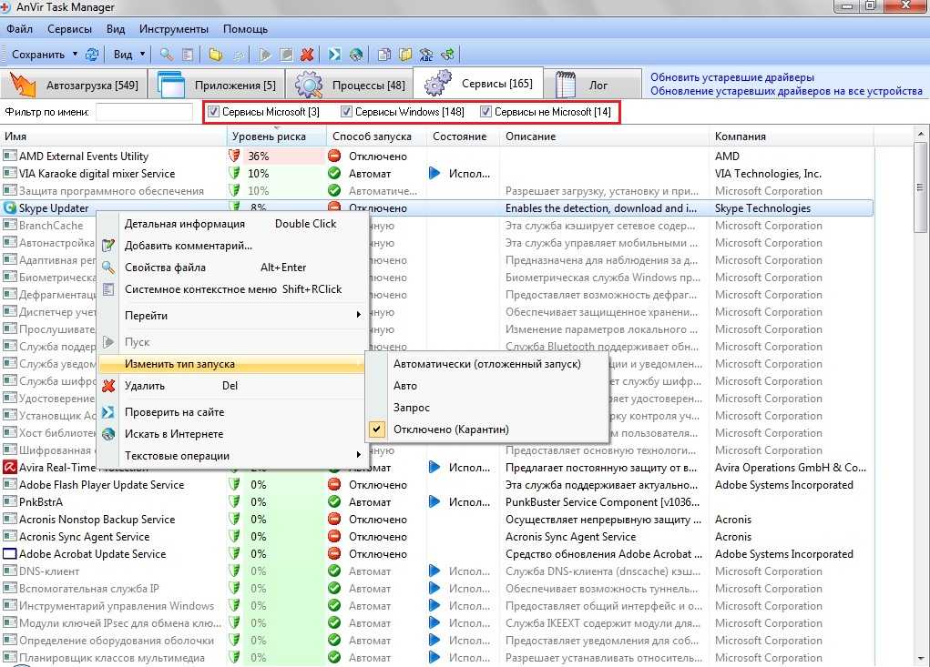The width and height of the screenshot is (930, 667).
Task: Click Детальная информация in context menu
Action: (232, 223)
